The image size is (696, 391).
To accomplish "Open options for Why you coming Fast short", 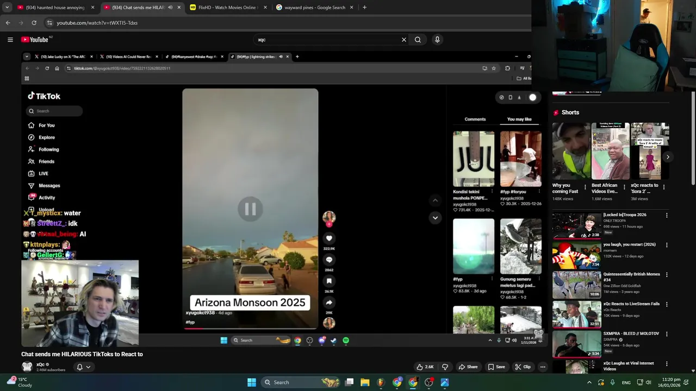I will (585, 187).
